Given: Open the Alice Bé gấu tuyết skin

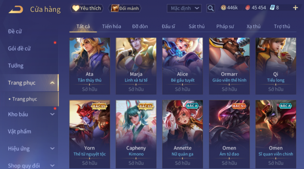Looking at the screenshot, I should [182, 66].
